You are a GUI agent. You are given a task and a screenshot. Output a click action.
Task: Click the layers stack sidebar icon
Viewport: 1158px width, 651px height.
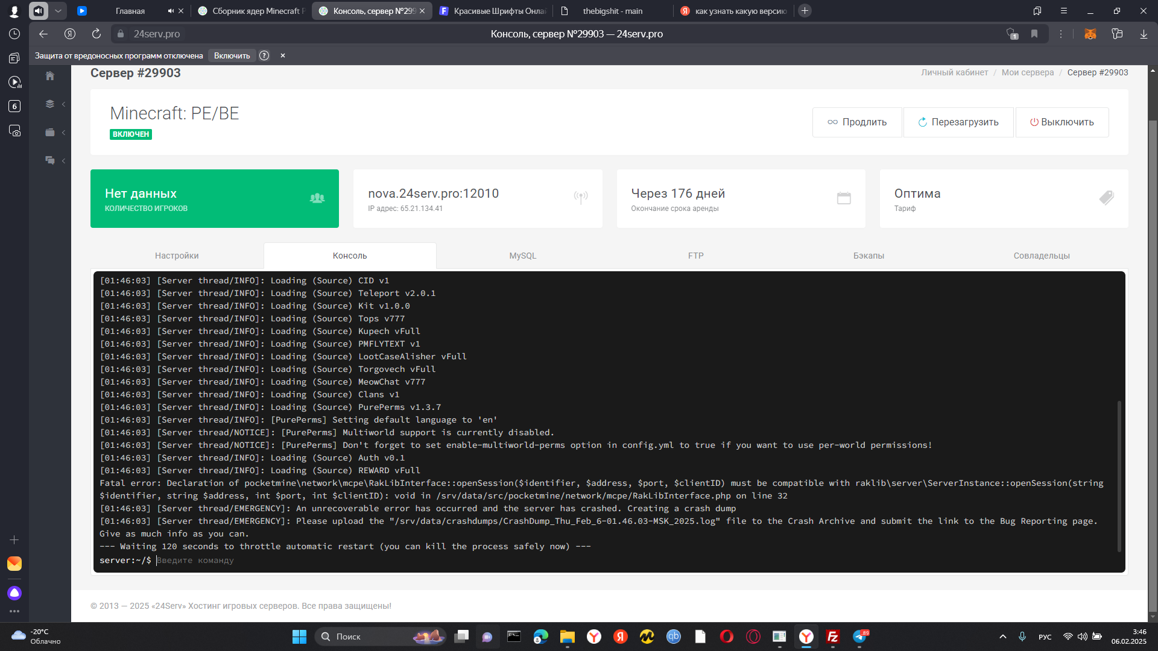[x=50, y=104]
